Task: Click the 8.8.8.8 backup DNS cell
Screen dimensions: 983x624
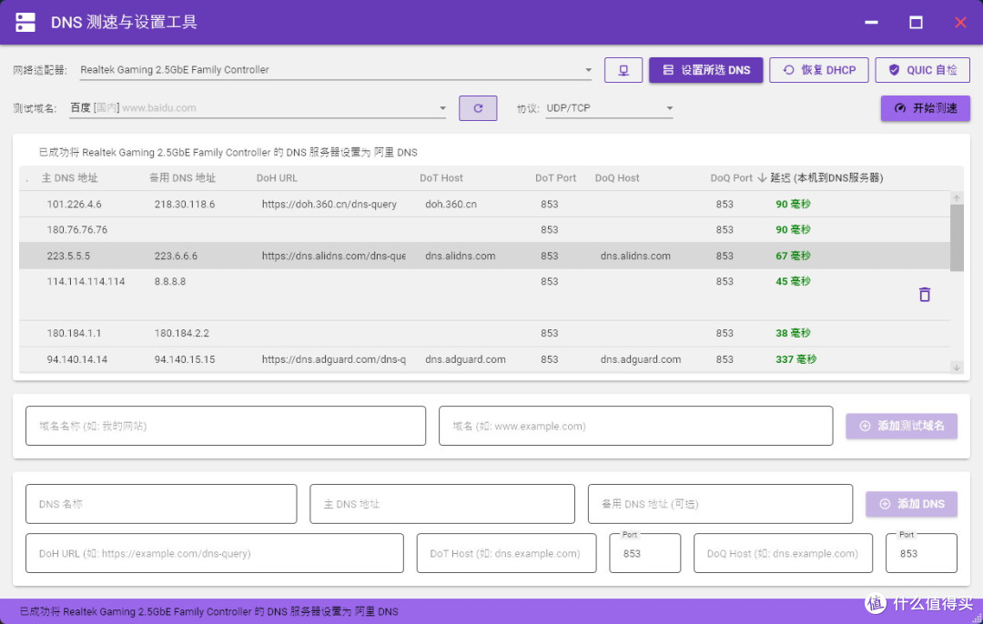Action: coord(170,281)
